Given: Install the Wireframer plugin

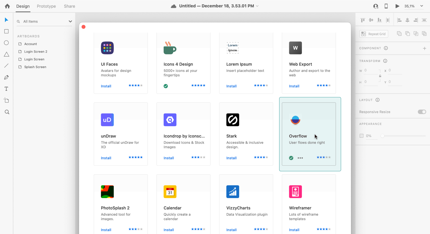Looking at the screenshot, I should coord(294,230).
